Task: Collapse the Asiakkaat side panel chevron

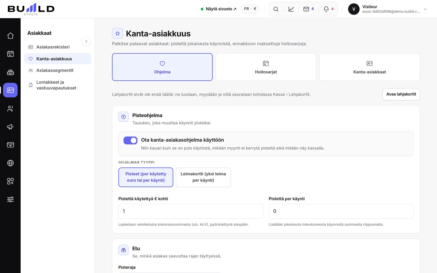Action: point(86,41)
